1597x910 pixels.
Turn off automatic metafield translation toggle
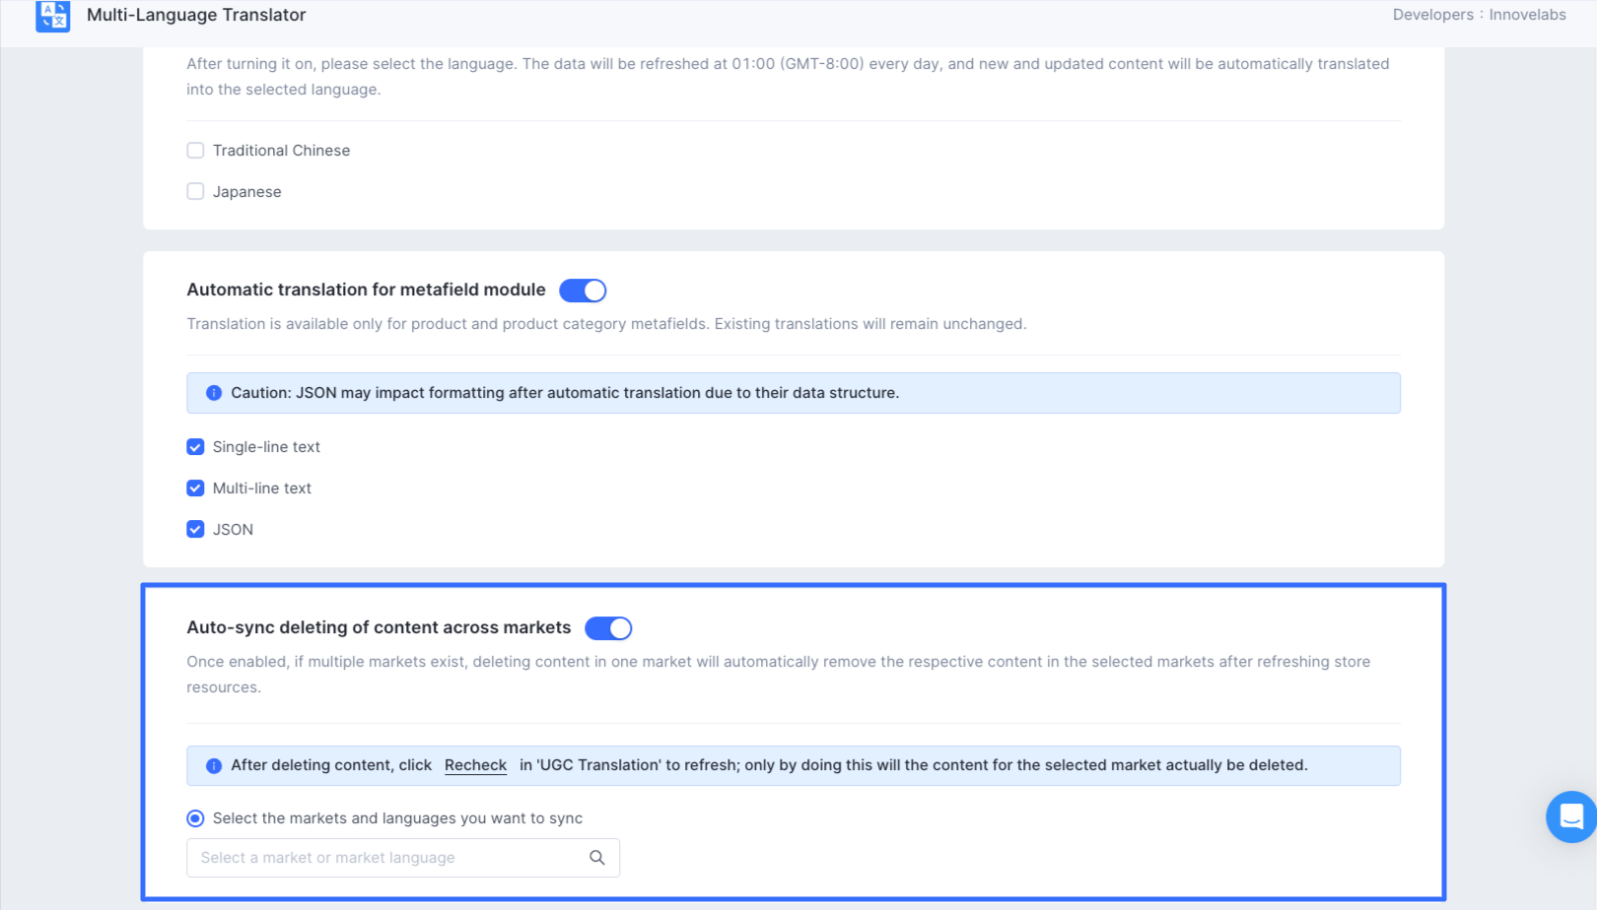click(x=583, y=291)
